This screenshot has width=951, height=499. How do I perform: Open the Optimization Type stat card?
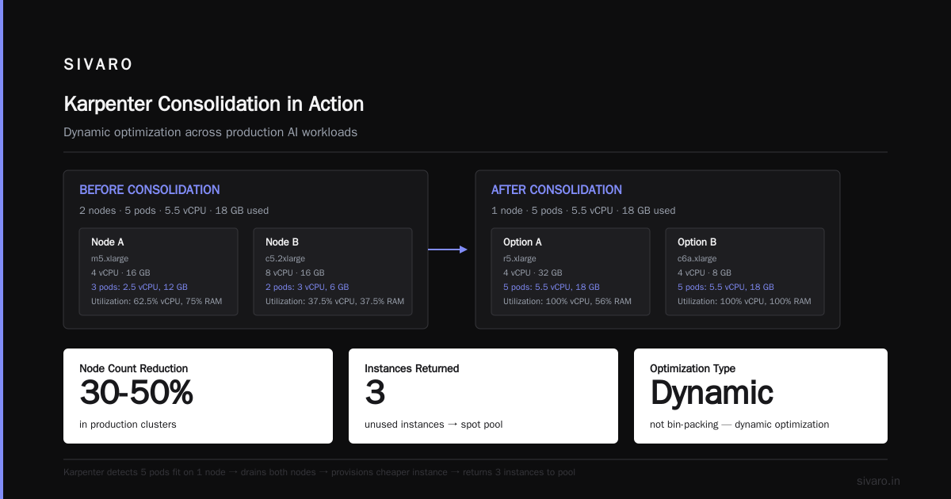coord(761,396)
